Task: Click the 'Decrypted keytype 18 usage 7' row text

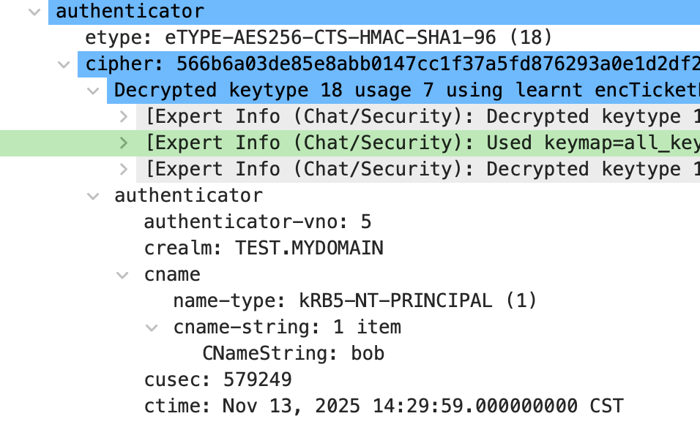Action: click(x=403, y=91)
